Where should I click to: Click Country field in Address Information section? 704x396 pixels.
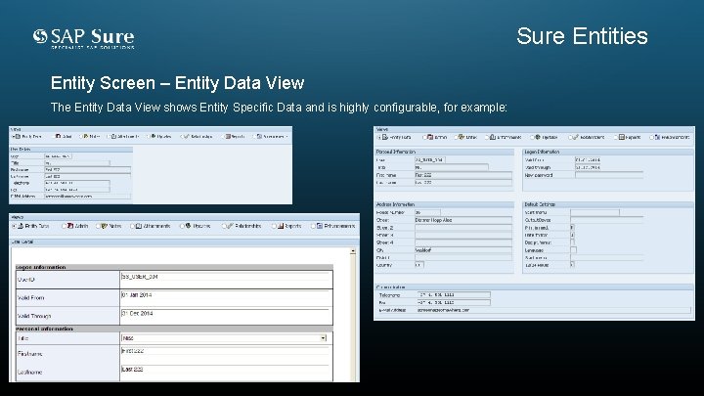pyautogui.click(x=418, y=265)
